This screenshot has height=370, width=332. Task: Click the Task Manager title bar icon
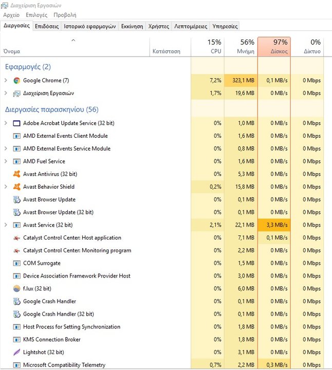pos(5,5)
